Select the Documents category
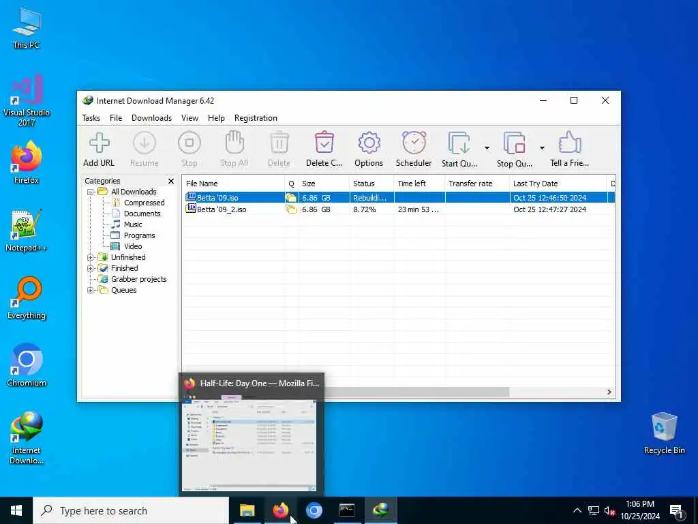 pyautogui.click(x=142, y=214)
